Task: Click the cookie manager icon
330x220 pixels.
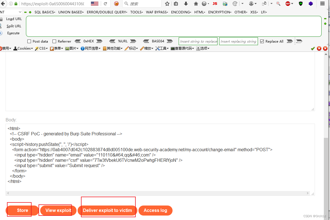Action: 235,4
